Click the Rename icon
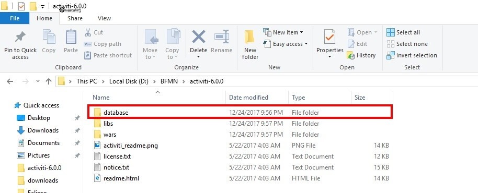478x193 pixels. click(222, 37)
